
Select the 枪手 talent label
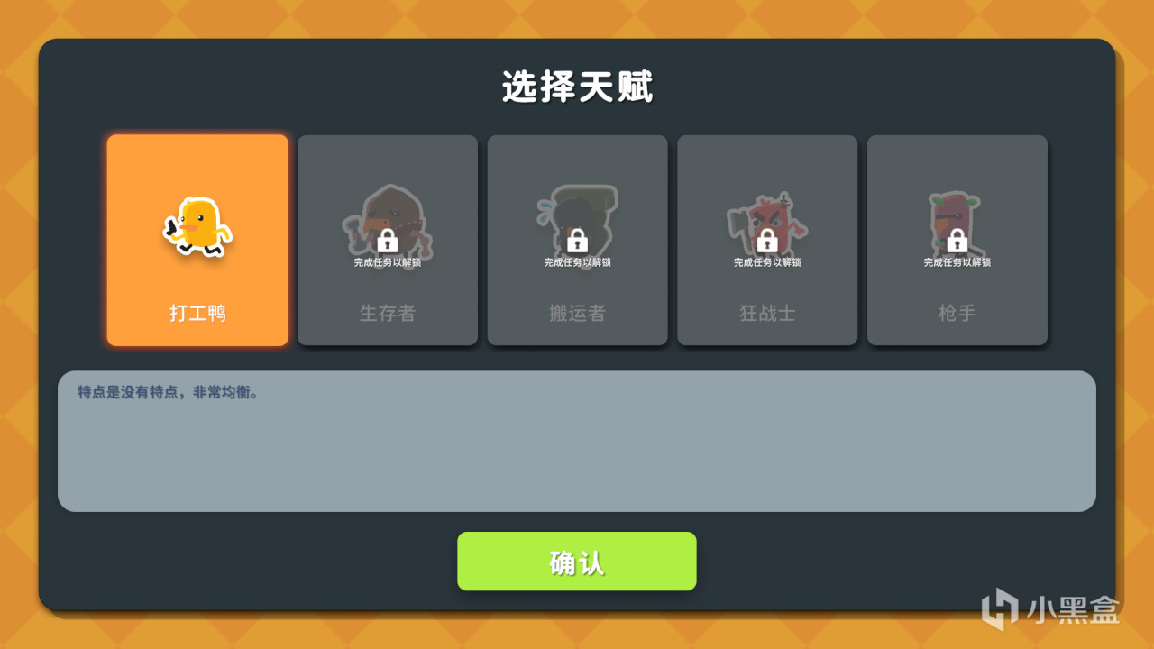tap(957, 313)
